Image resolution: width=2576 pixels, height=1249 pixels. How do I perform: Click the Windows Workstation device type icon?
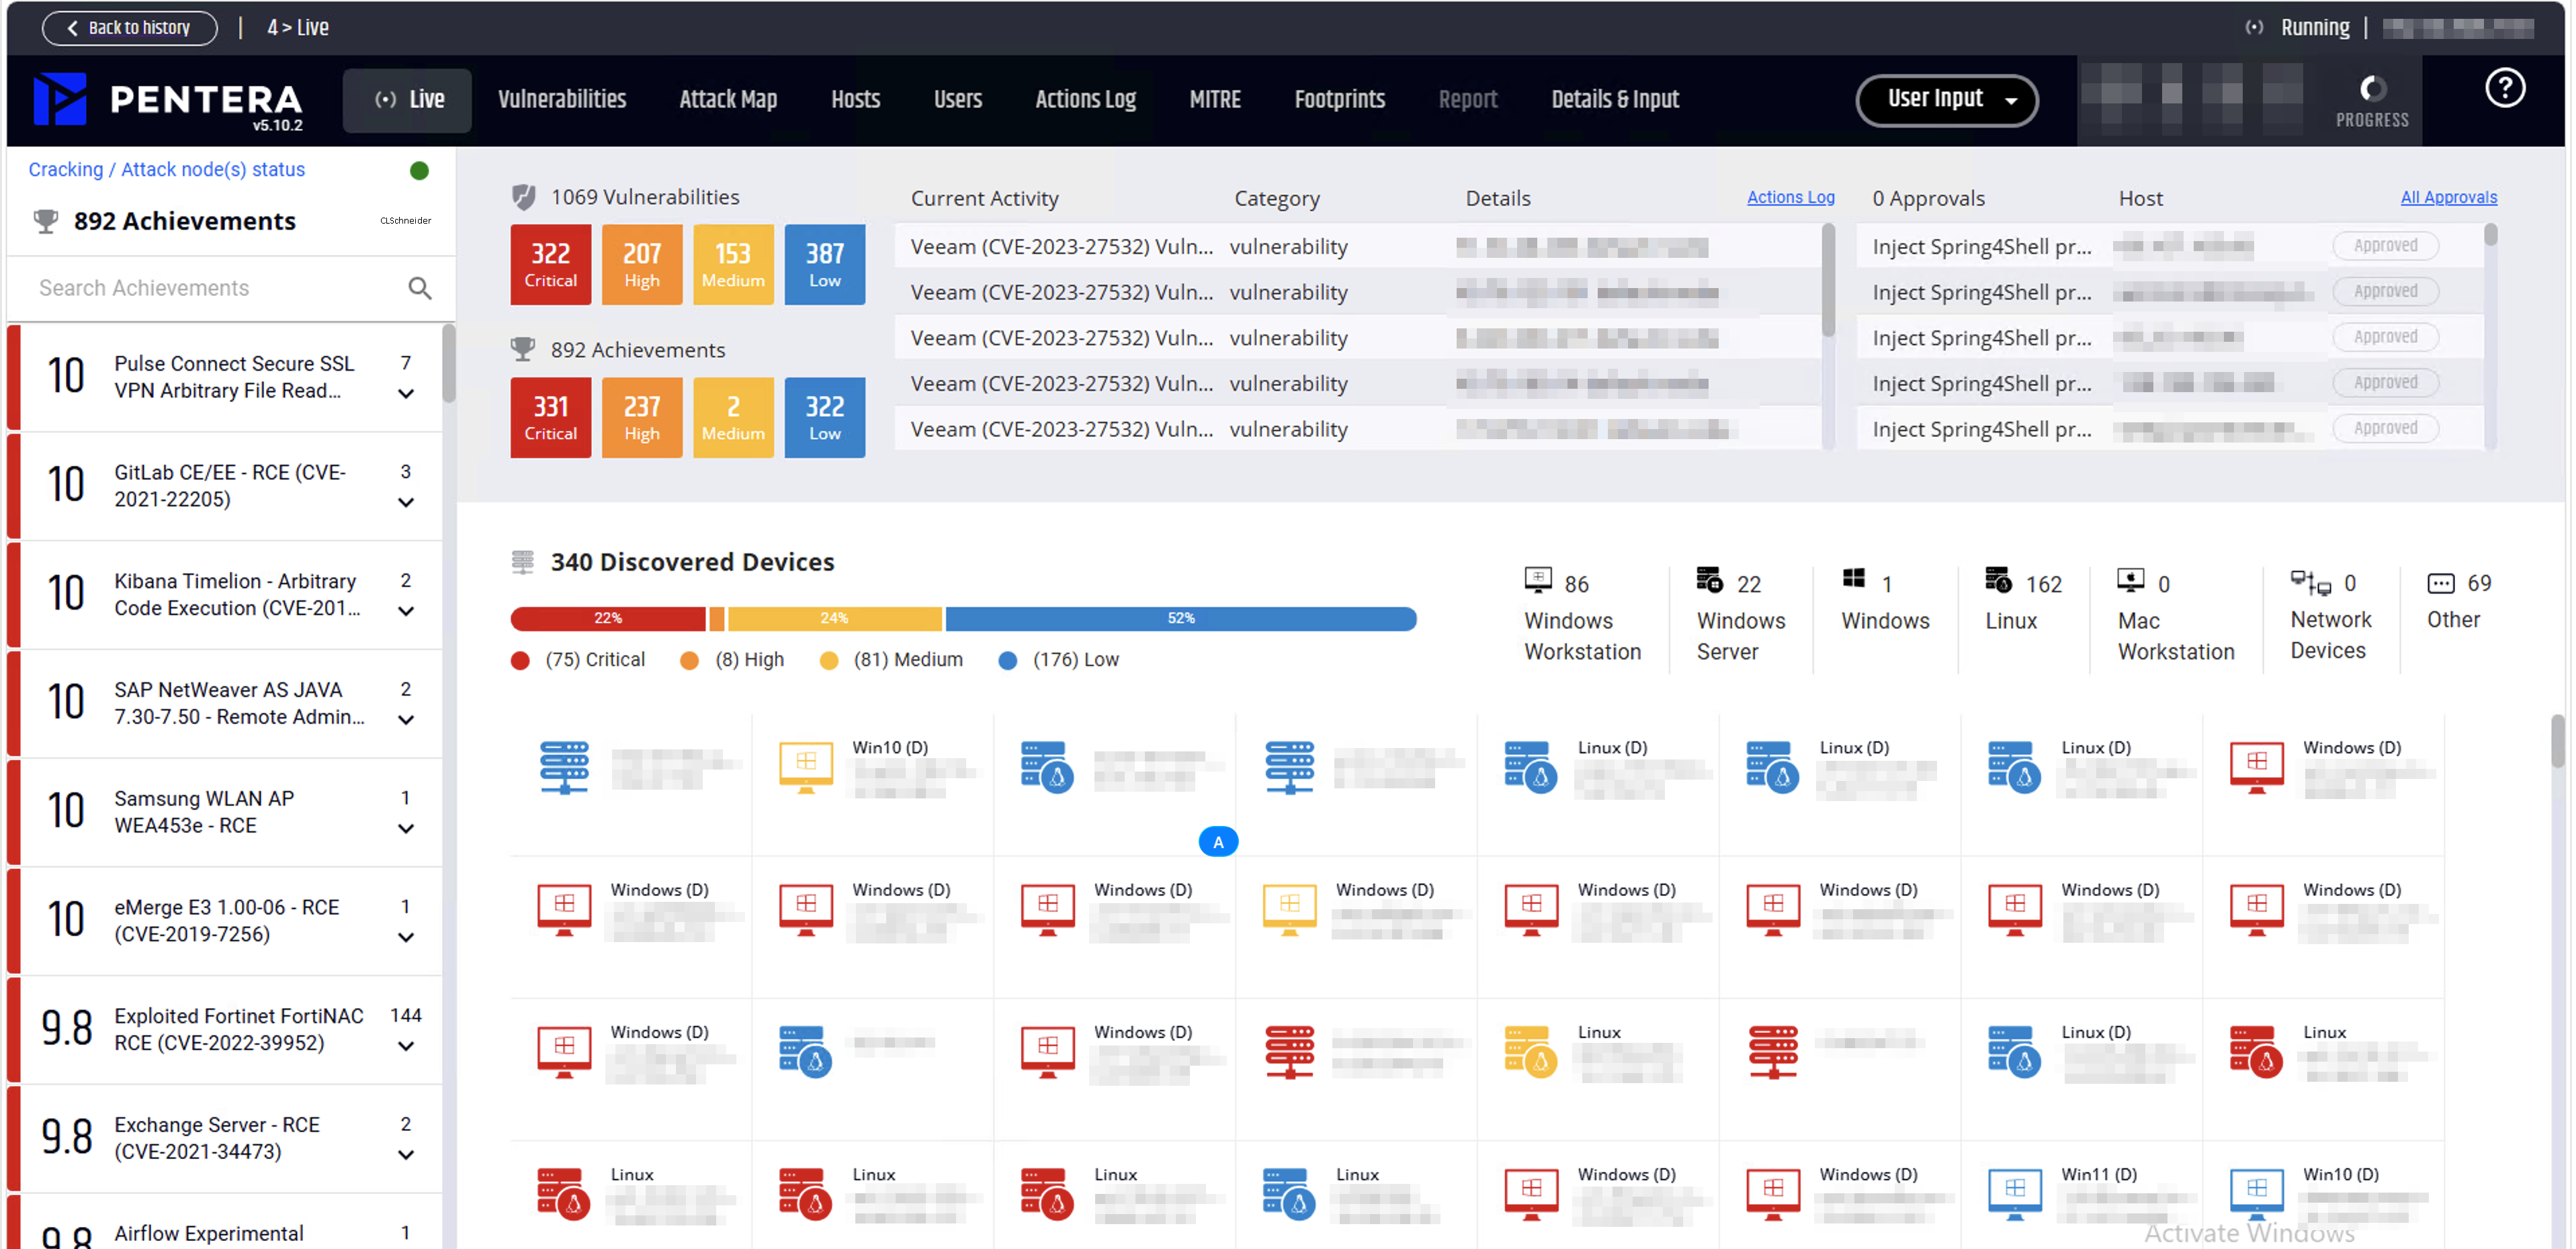1537,580
